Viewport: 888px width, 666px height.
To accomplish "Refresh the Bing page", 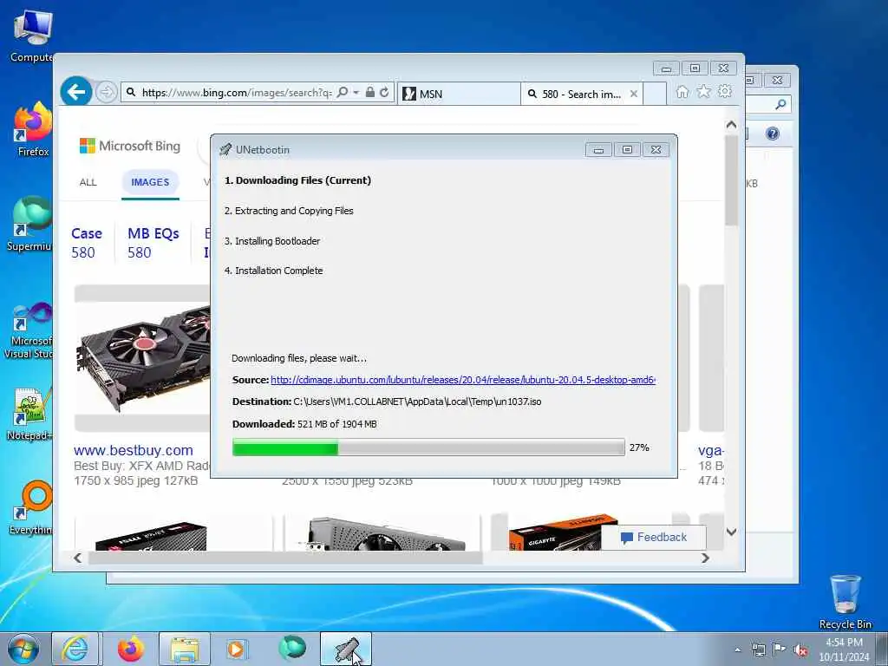I will [x=384, y=92].
